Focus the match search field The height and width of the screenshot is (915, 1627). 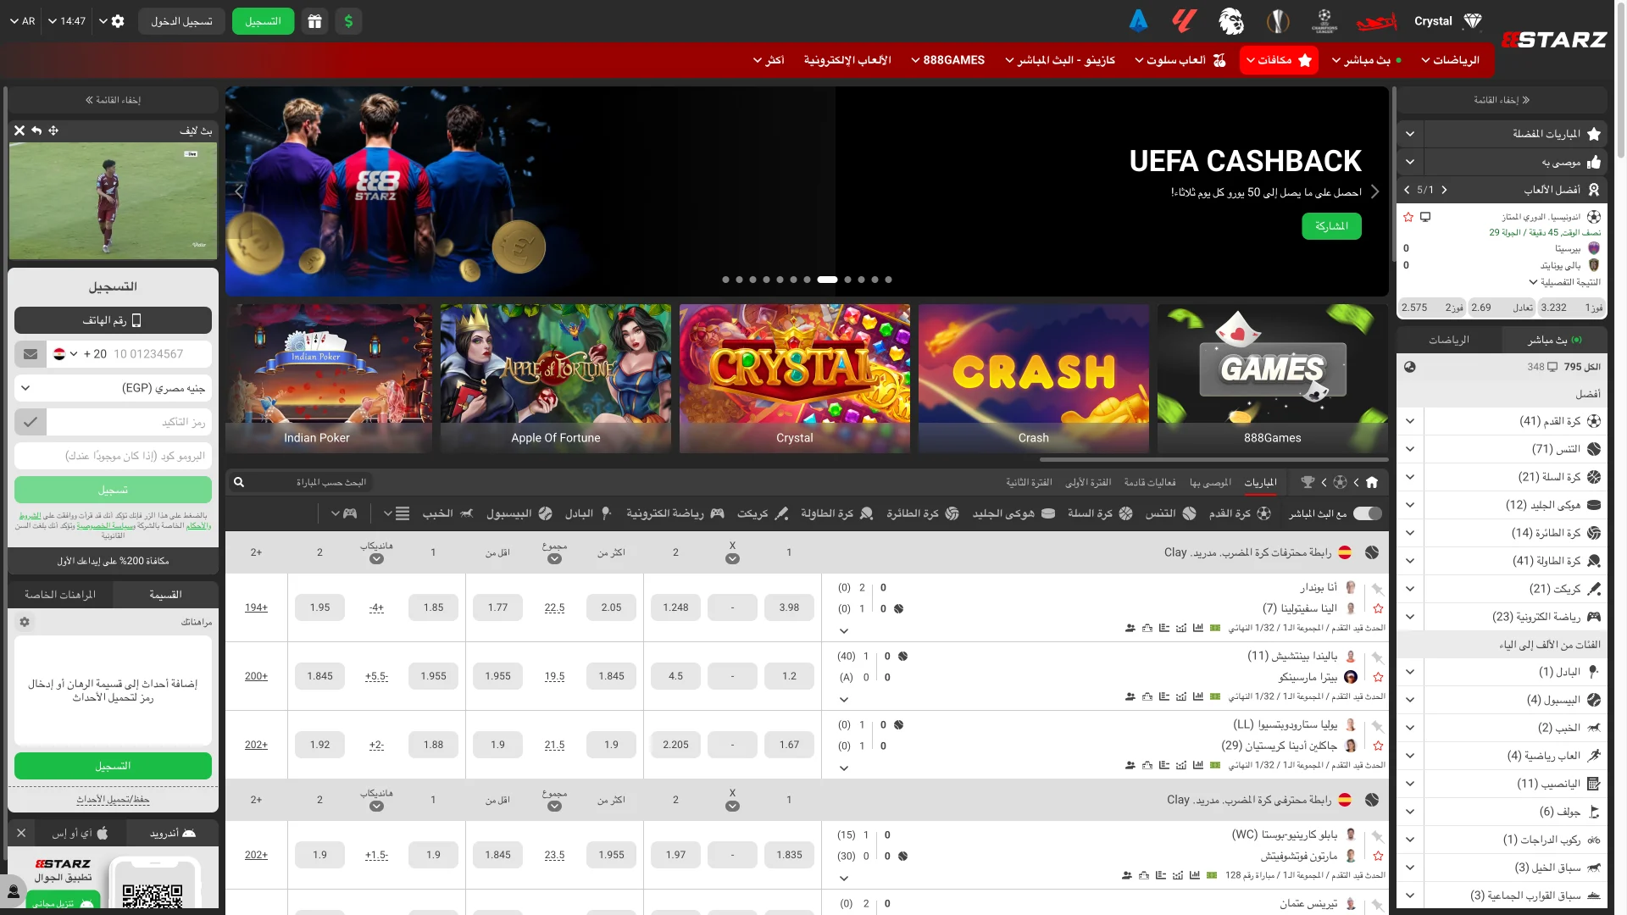(301, 482)
